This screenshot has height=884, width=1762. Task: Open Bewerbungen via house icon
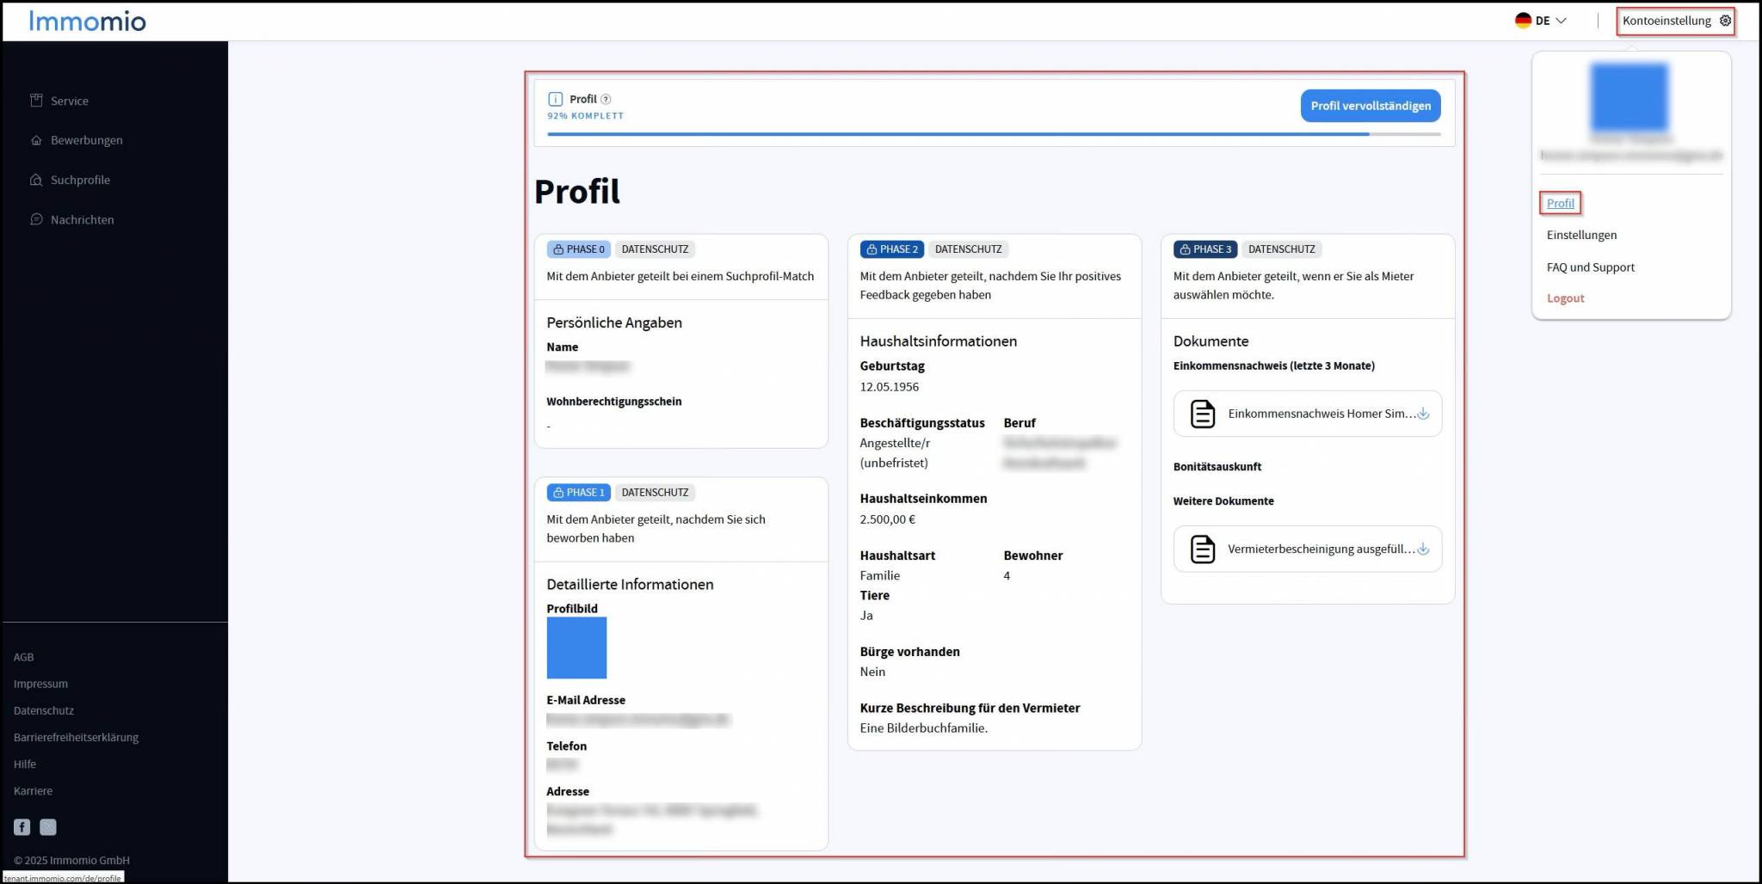[36, 140]
